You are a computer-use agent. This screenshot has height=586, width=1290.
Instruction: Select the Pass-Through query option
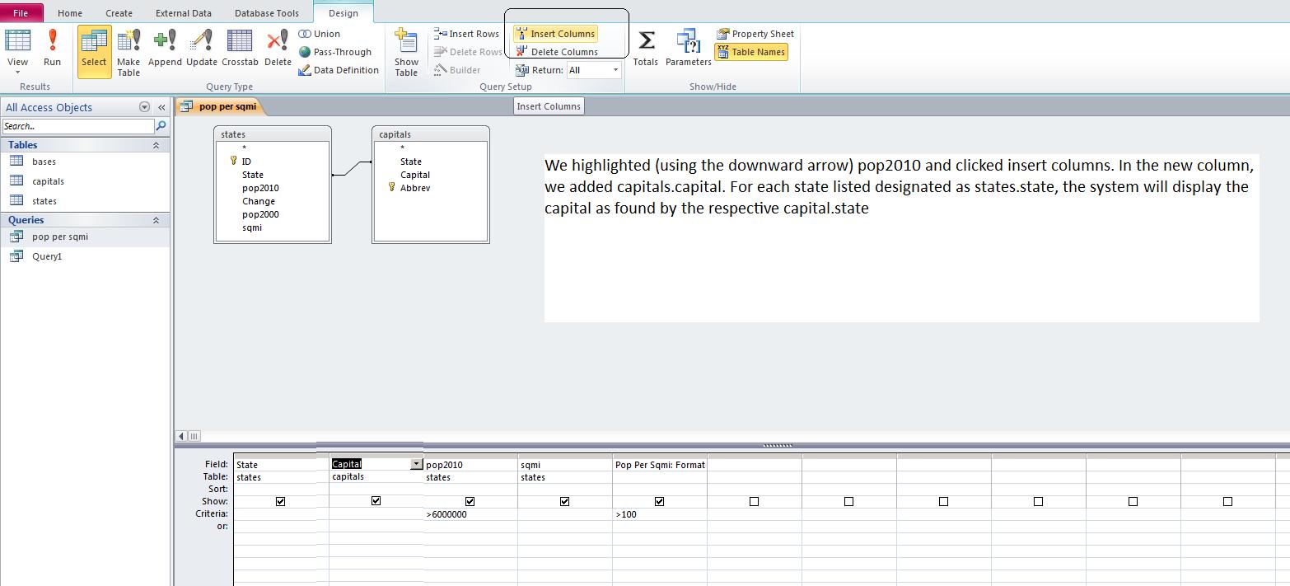pos(335,52)
